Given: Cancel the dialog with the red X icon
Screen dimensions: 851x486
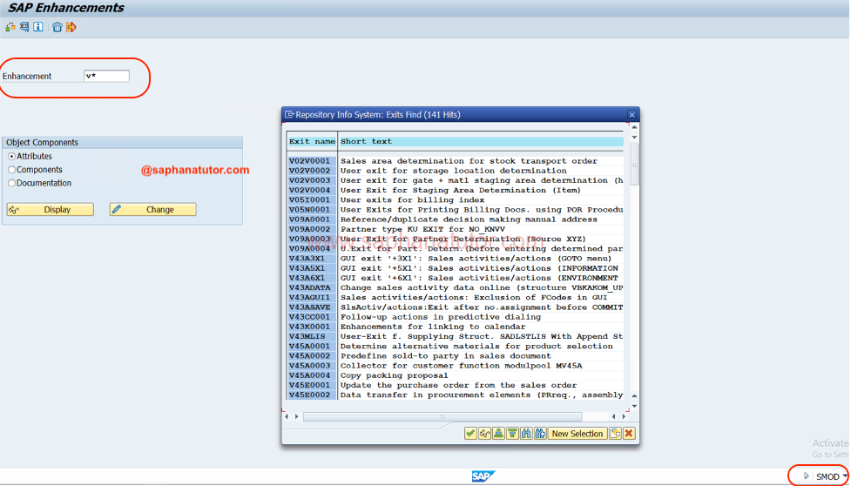Looking at the screenshot, I should click(x=629, y=434).
